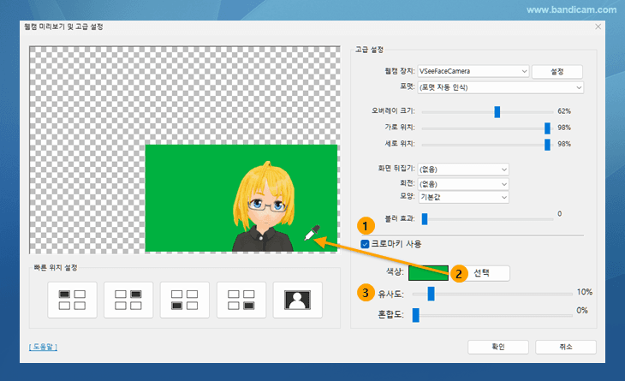This screenshot has height=381, width=625.
Task: Click the 유사도 similarity slider handle
Action: pyautogui.click(x=431, y=294)
